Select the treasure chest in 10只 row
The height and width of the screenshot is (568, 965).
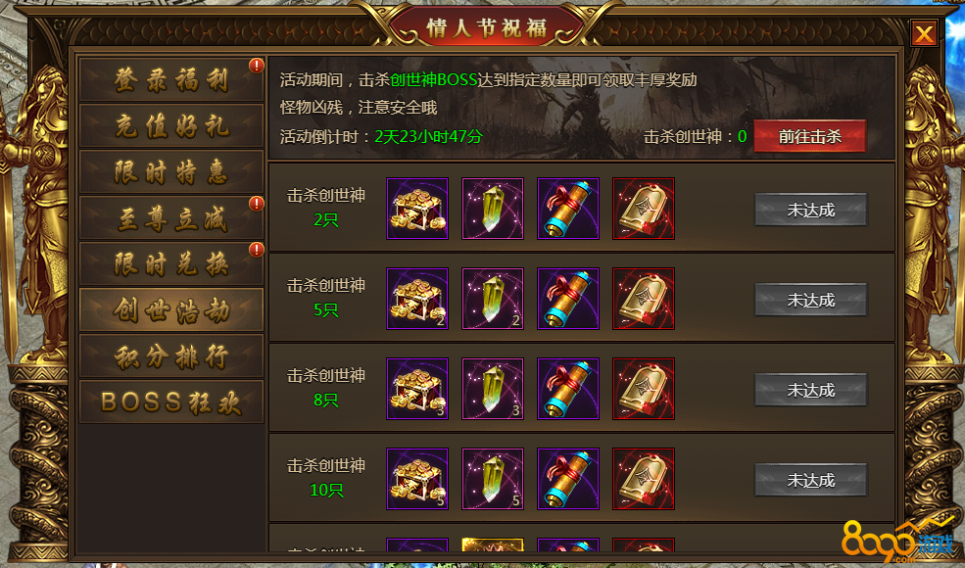point(417,479)
